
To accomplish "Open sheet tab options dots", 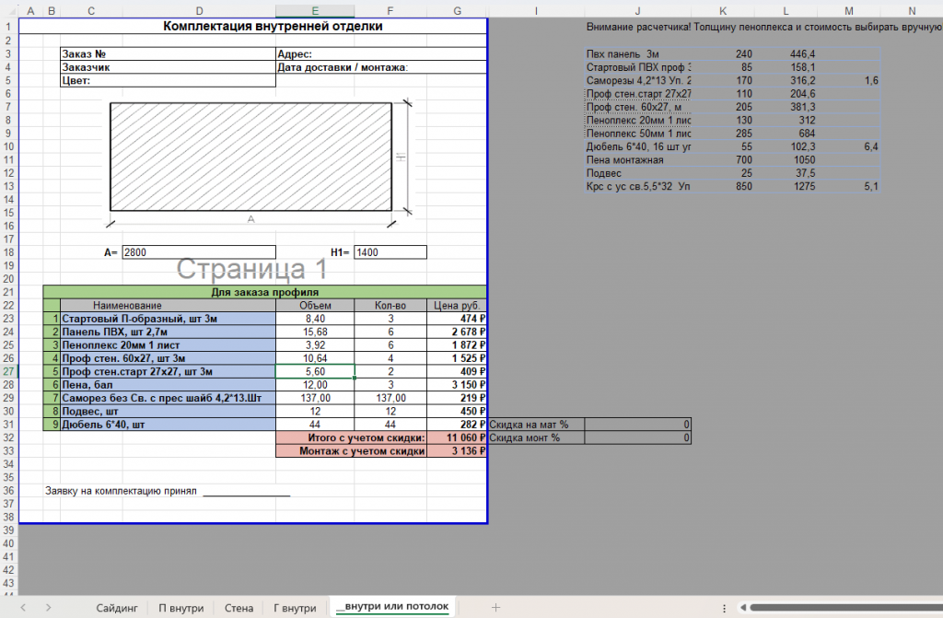I will pyautogui.click(x=724, y=609).
